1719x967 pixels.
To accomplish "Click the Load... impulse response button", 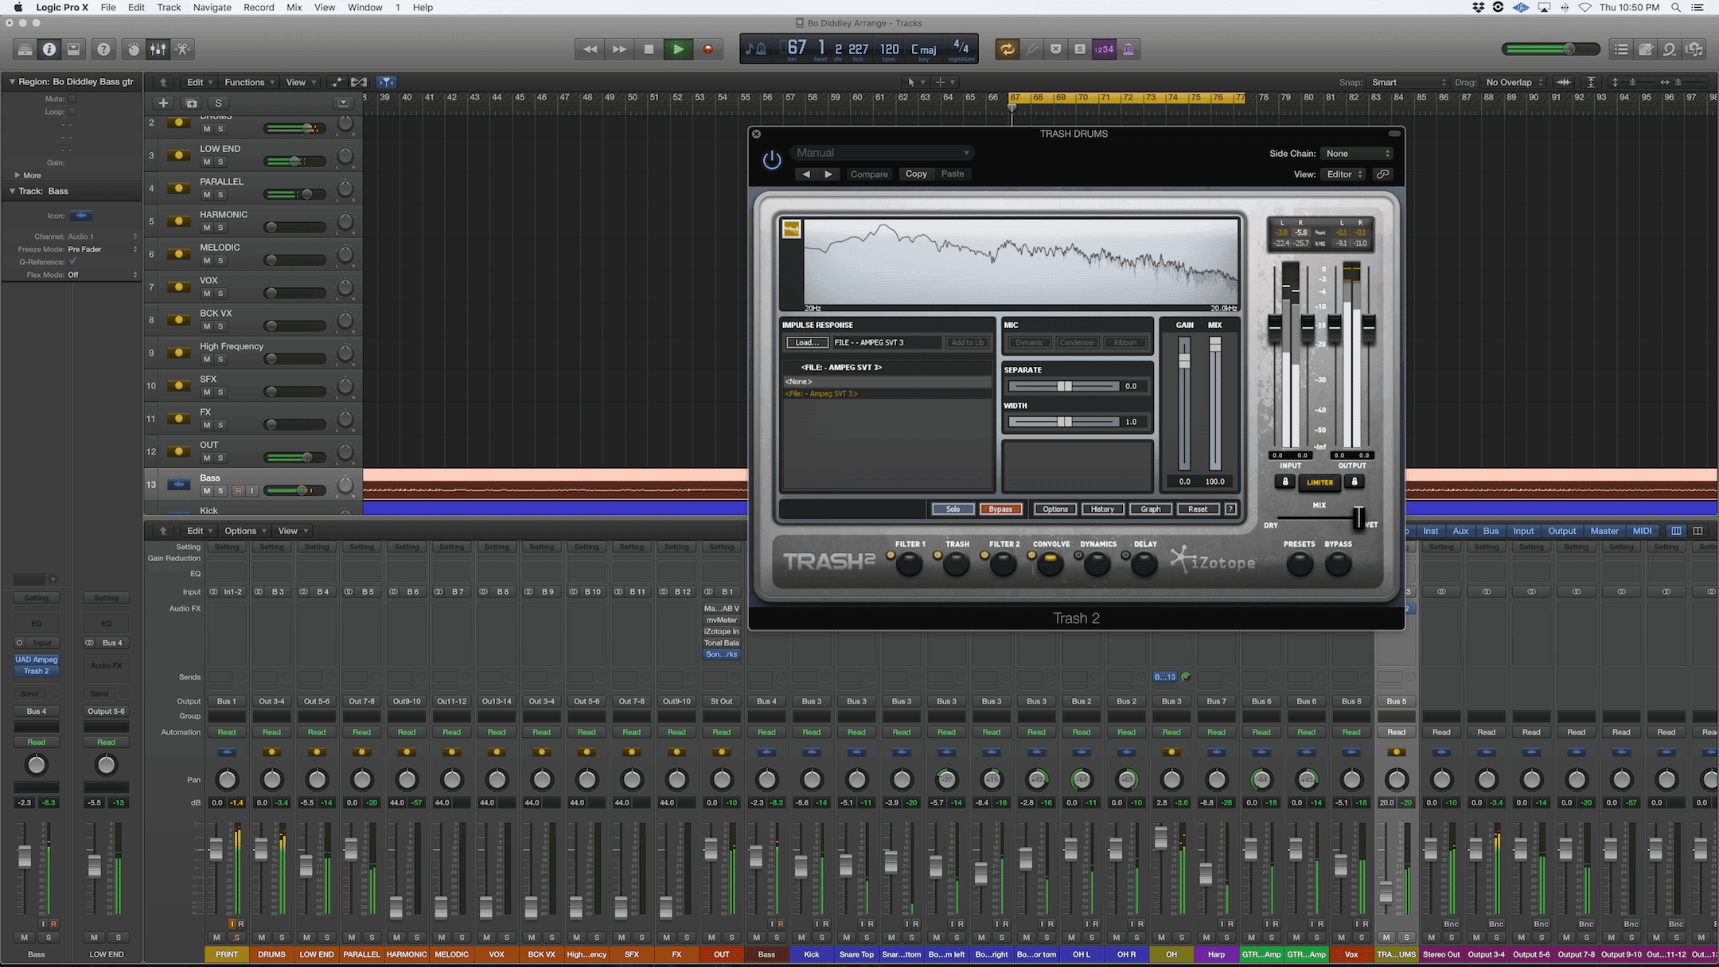I will [807, 342].
